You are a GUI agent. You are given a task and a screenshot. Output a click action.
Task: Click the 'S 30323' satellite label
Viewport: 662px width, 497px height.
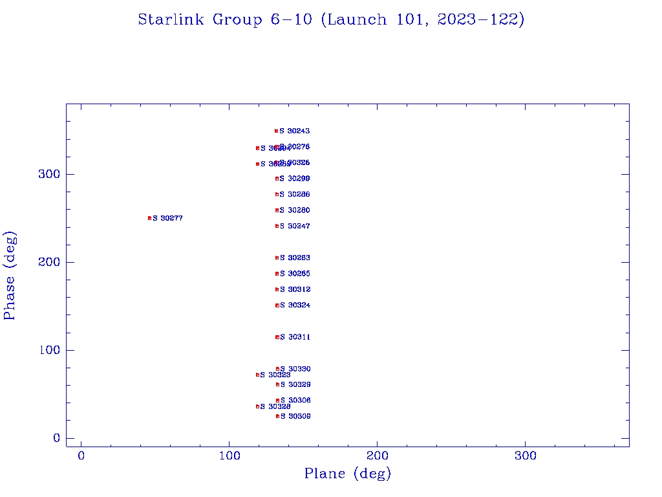(x=275, y=375)
